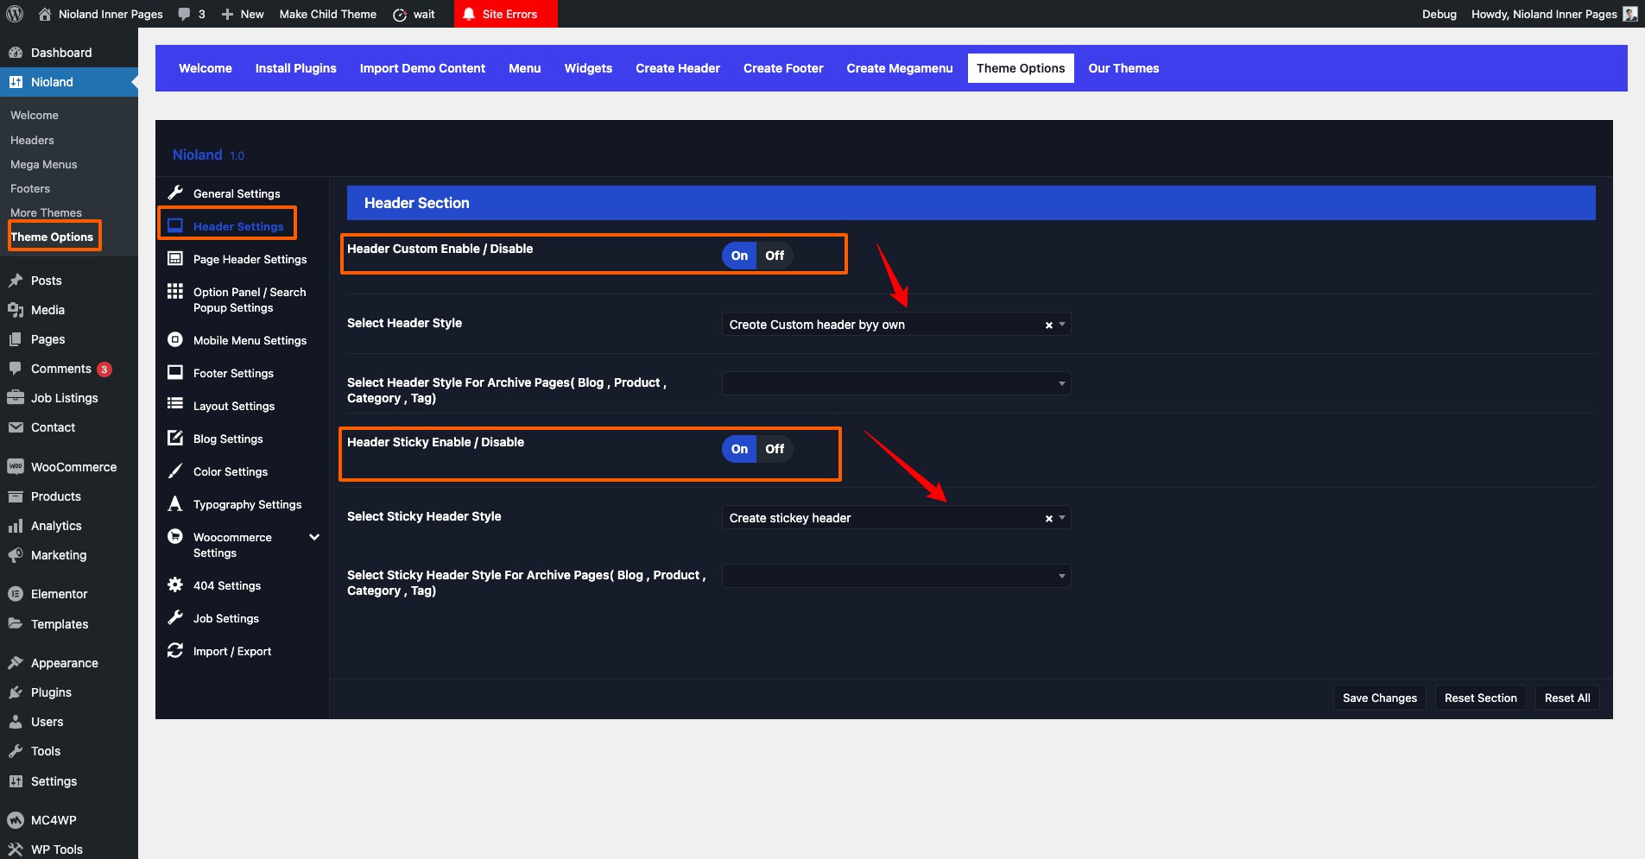Click the WordPress logo icon in admin bar
Screen dimensions: 1645x859
(x=15, y=14)
